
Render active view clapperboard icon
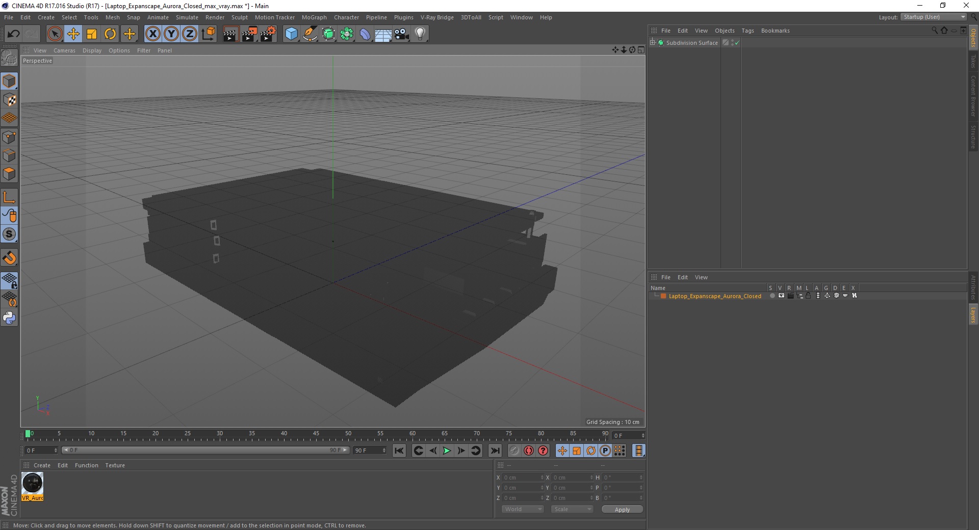coord(230,34)
